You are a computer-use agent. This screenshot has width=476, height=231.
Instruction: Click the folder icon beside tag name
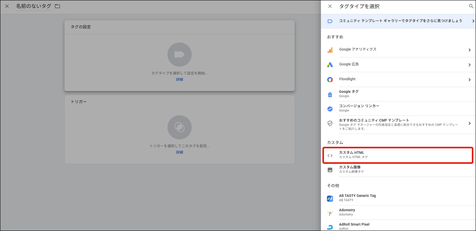pyautogui.click(x=58, y=6)
